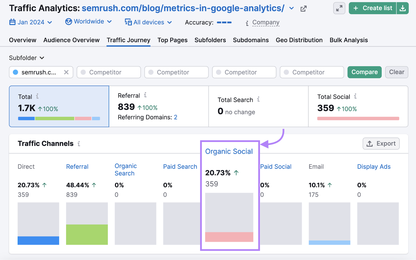Click the Referral channel bar chart

pos(87,224)
